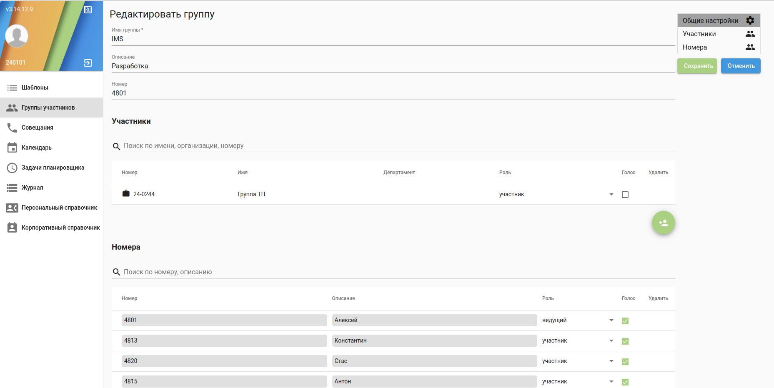
Task: Click the user avatar picture
Action: point(17,36)
